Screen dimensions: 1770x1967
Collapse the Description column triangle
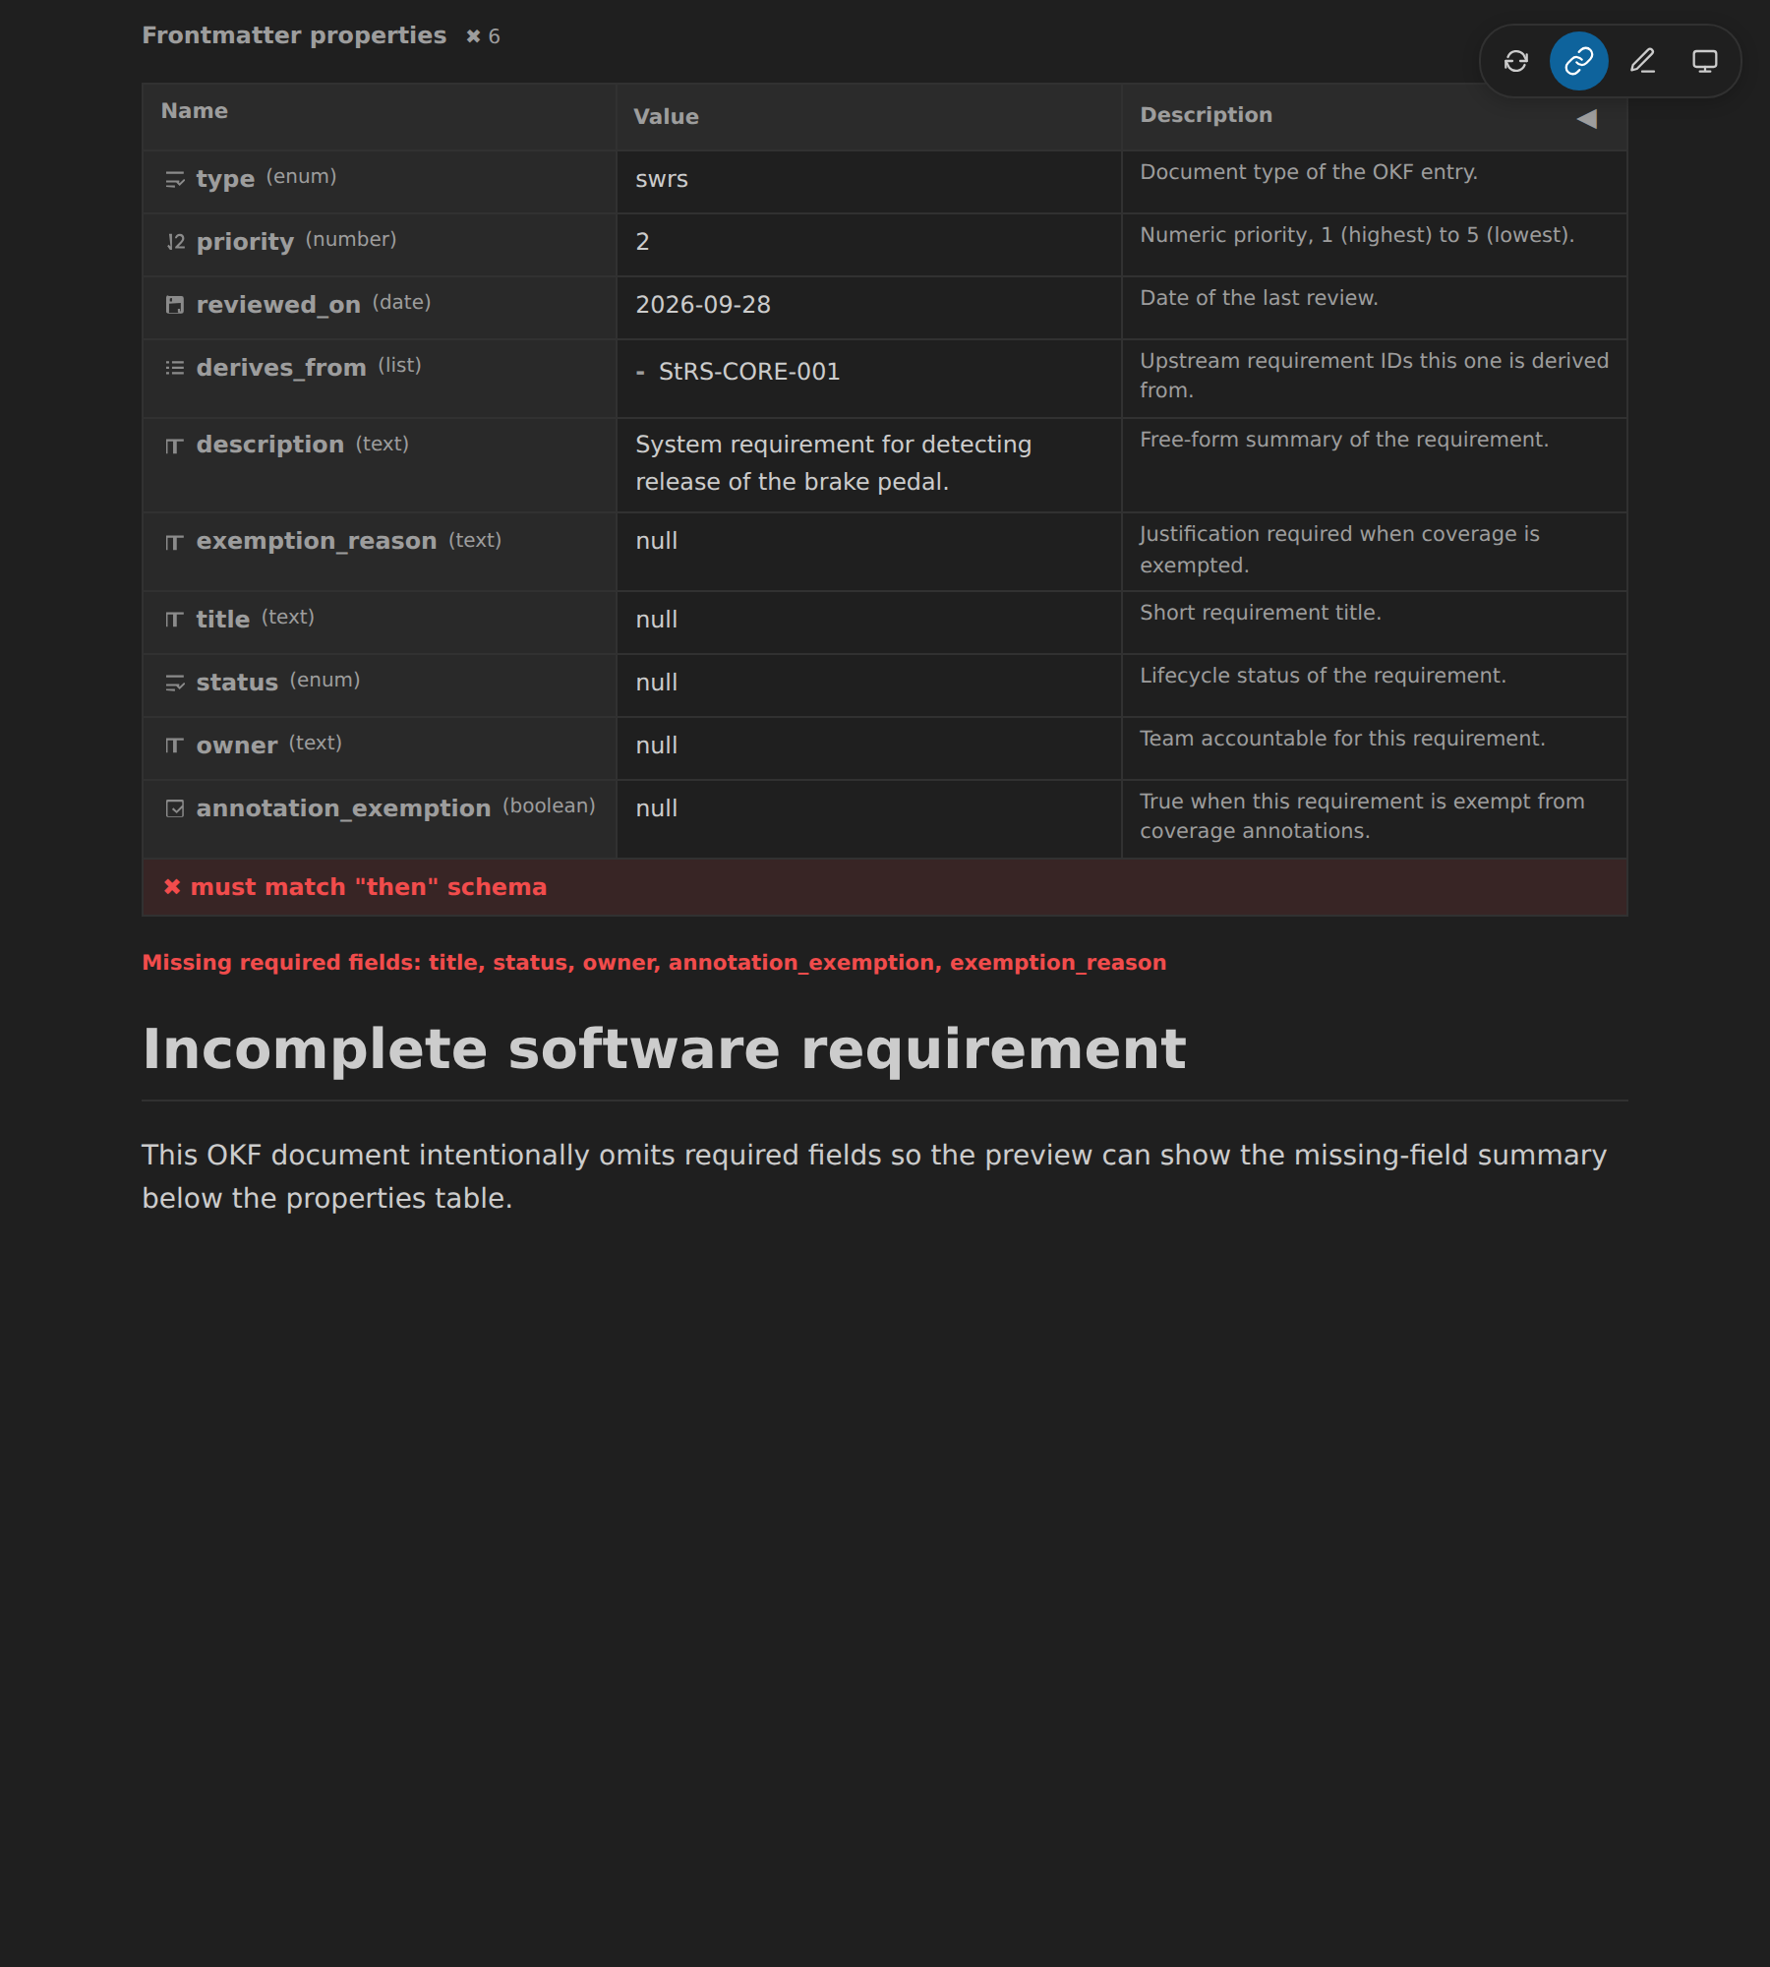1586,119
